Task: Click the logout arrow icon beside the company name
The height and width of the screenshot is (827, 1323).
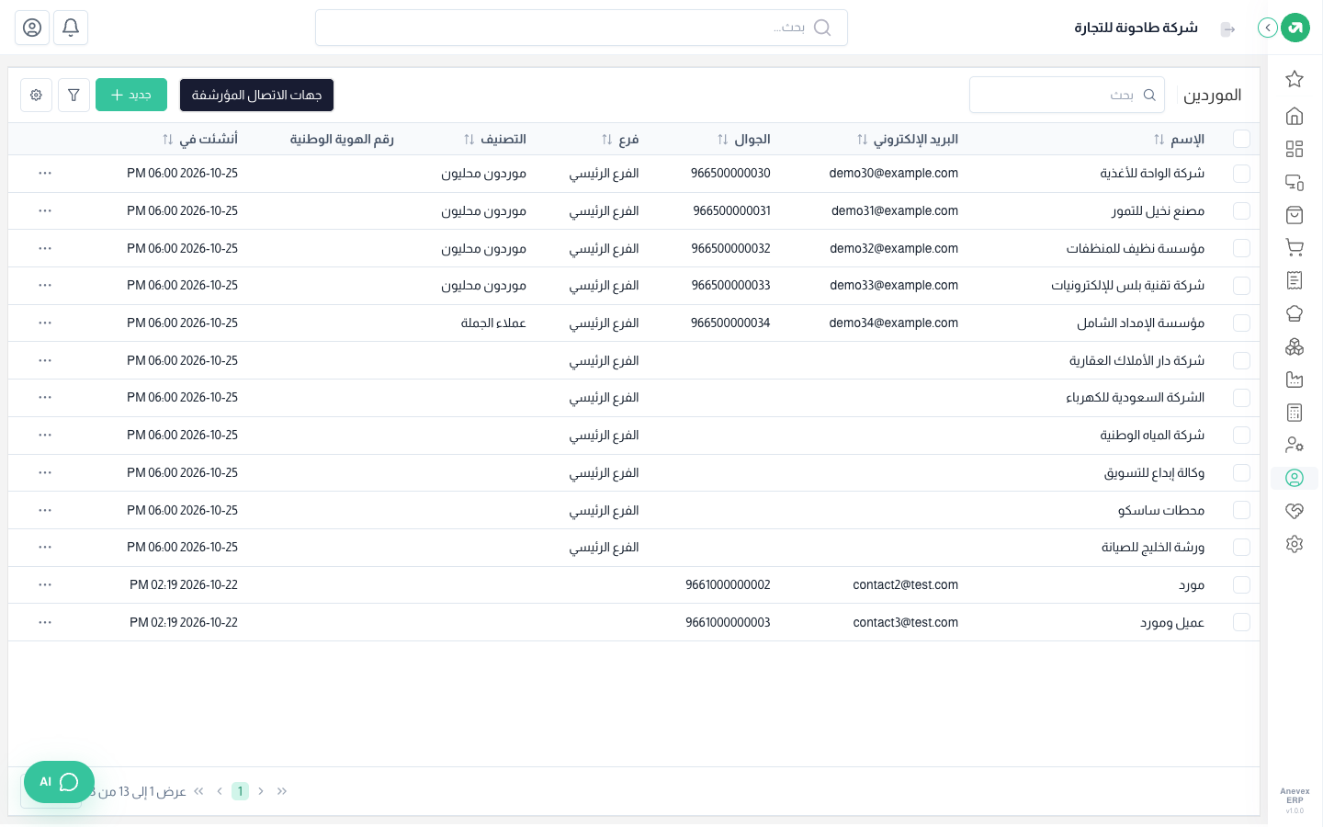Action: pyautogui.click(x=1227, y=29)
